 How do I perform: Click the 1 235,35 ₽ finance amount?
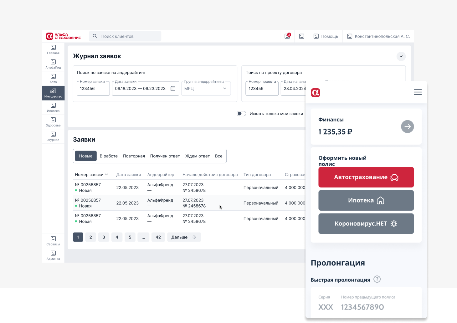coord(335,132)
